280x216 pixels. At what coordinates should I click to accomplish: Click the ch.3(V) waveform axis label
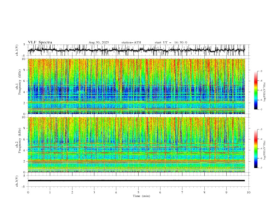[x=17, y=181]
